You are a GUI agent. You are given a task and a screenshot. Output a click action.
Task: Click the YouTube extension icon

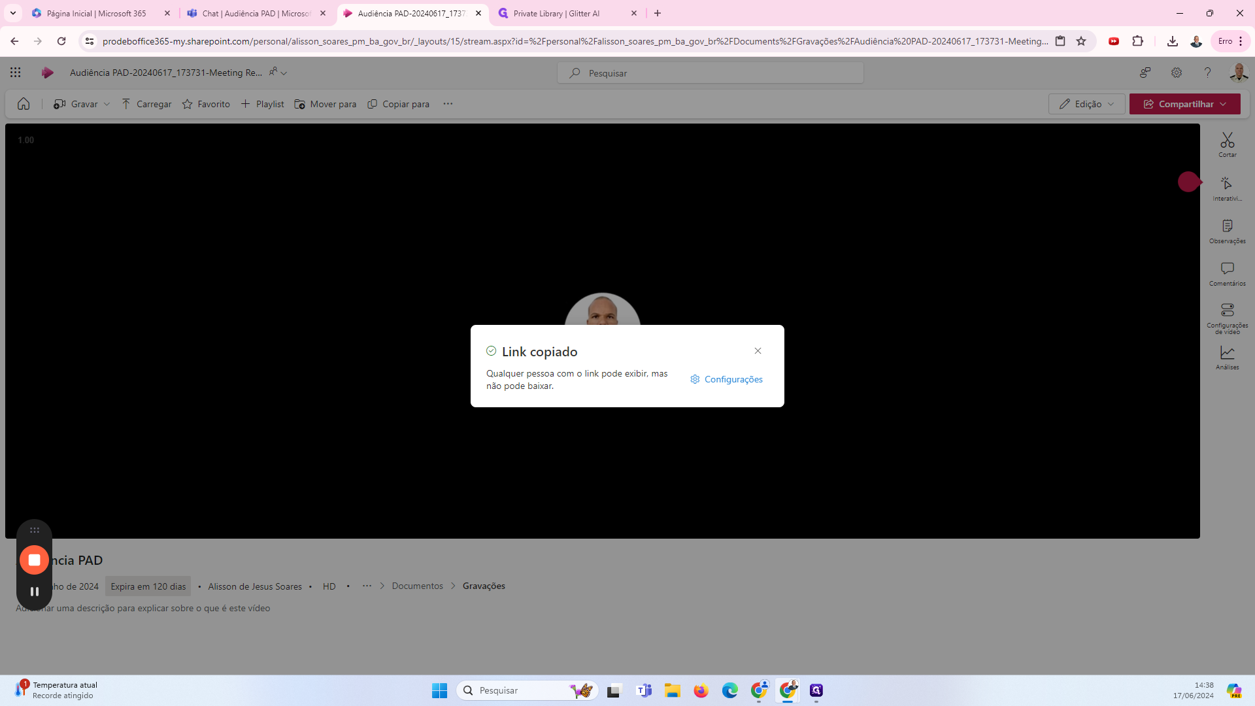click(x=1114, y=41)
